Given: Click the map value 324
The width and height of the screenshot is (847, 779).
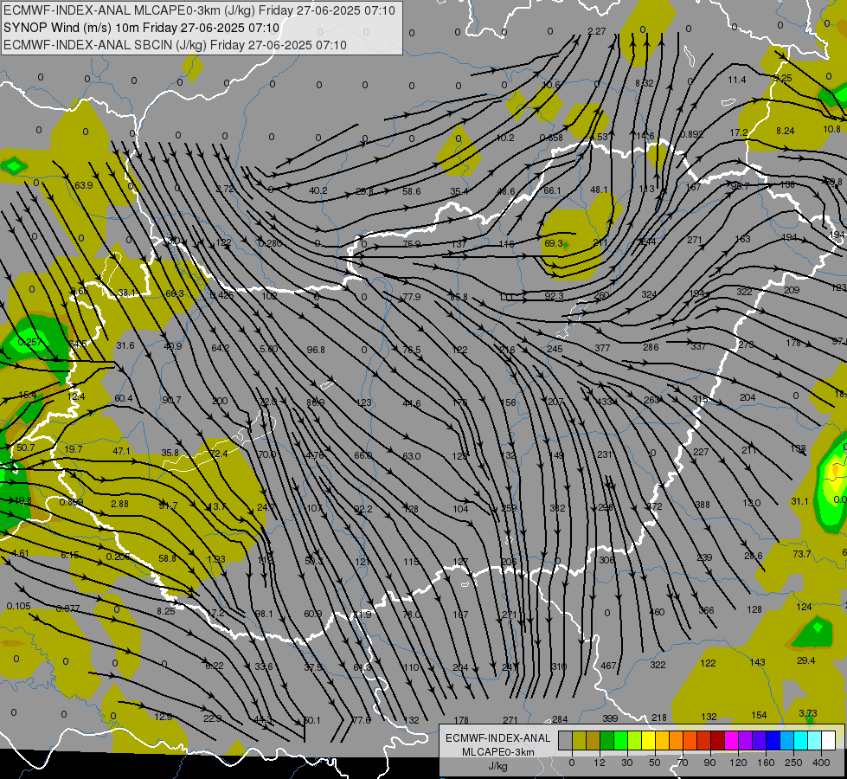Looking at the screenshot, I should (649, 294).
